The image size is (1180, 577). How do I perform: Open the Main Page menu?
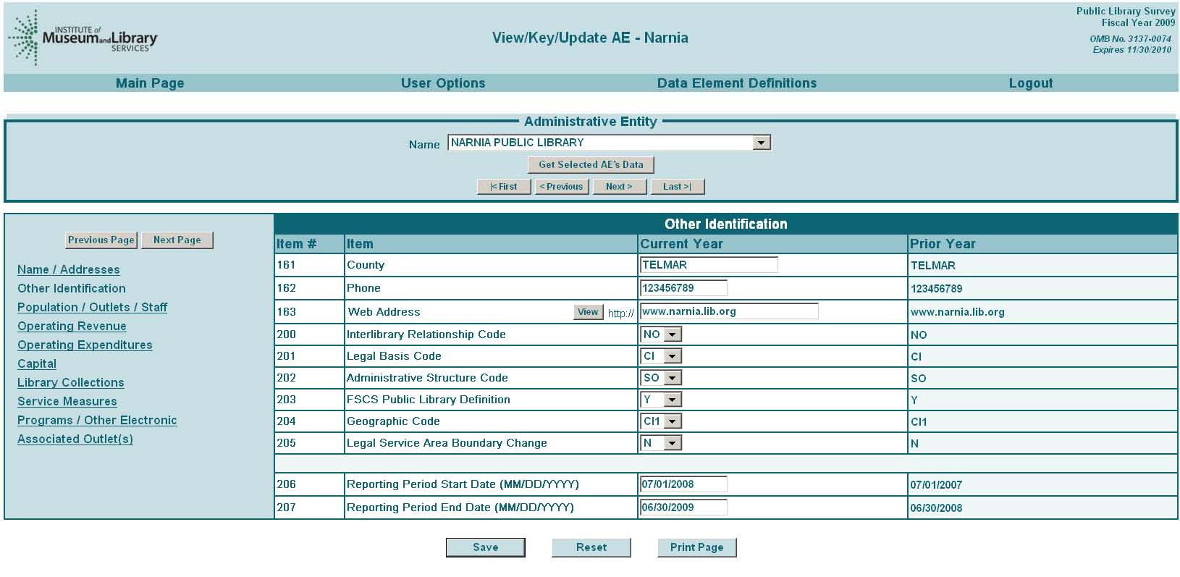tap(150, 83)
